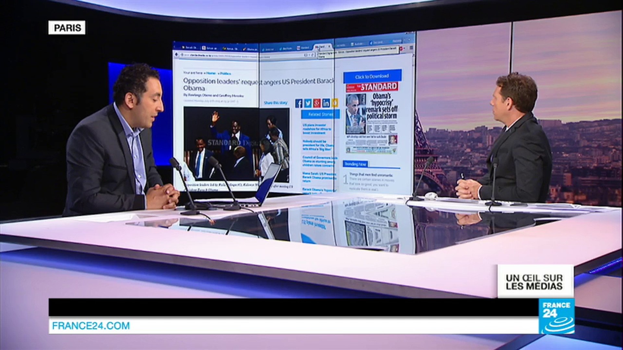The height and width of the screenshot is (350, 623).
Task: Click the PARIS location label
Action: [x=67, y=28]
